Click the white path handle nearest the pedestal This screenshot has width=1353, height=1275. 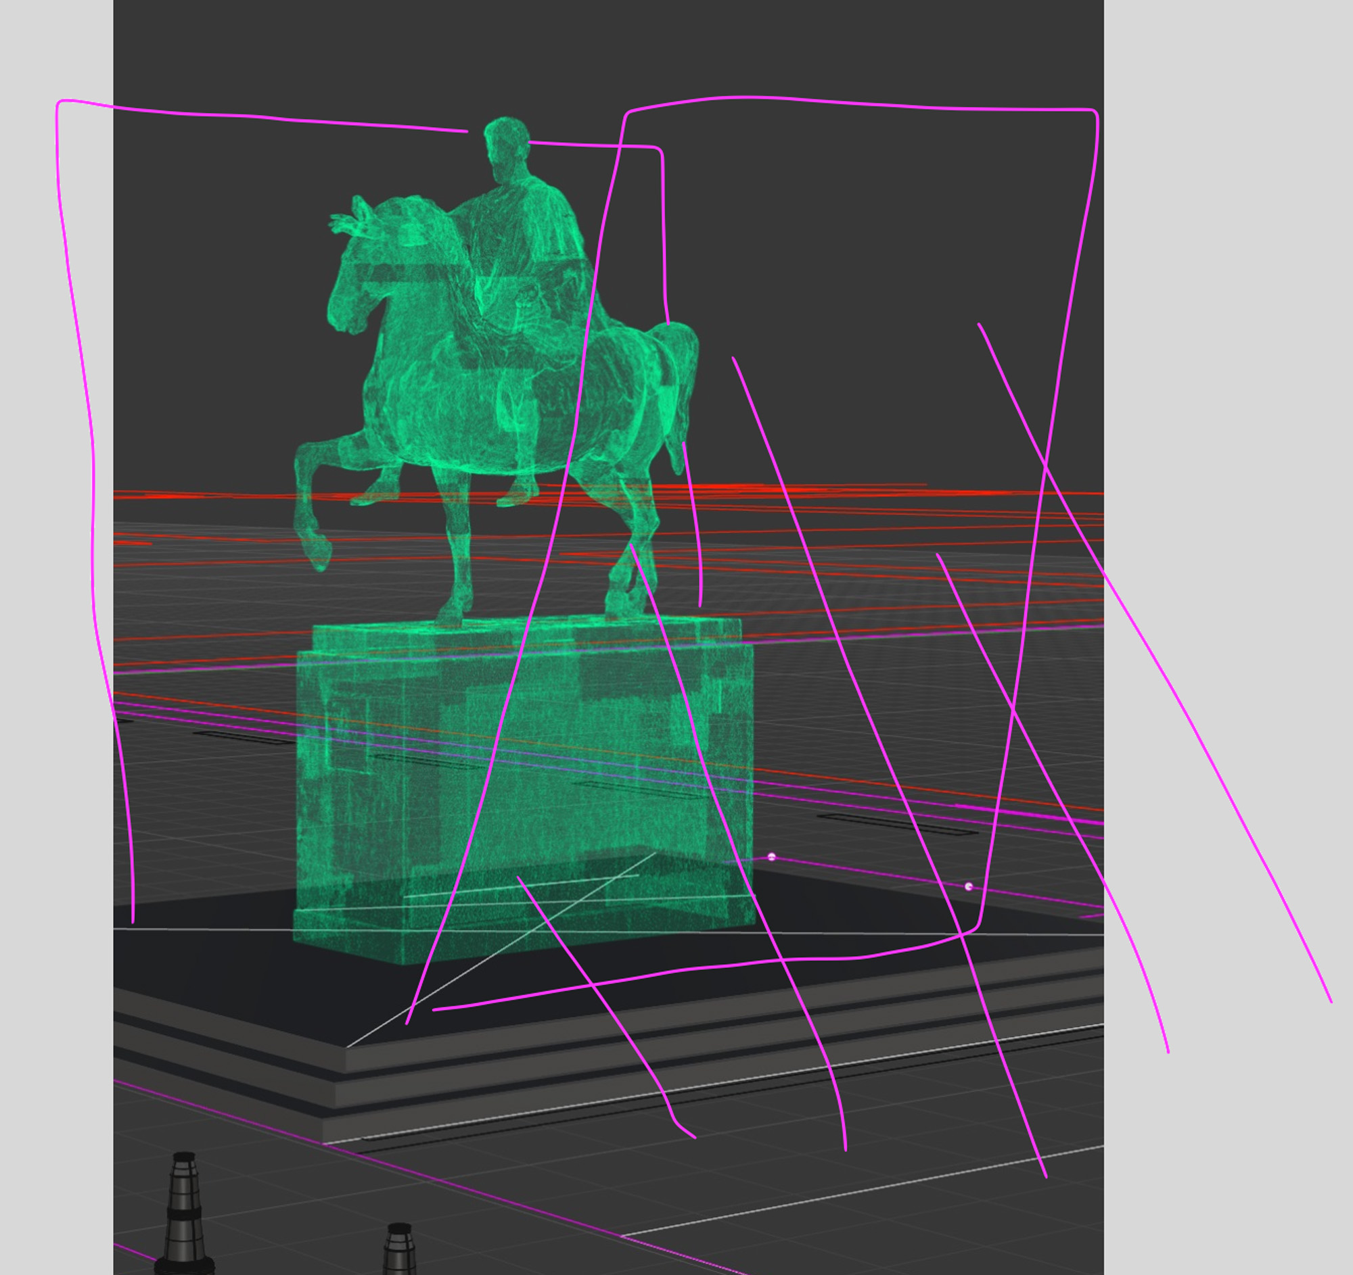[x=771, y=857]
